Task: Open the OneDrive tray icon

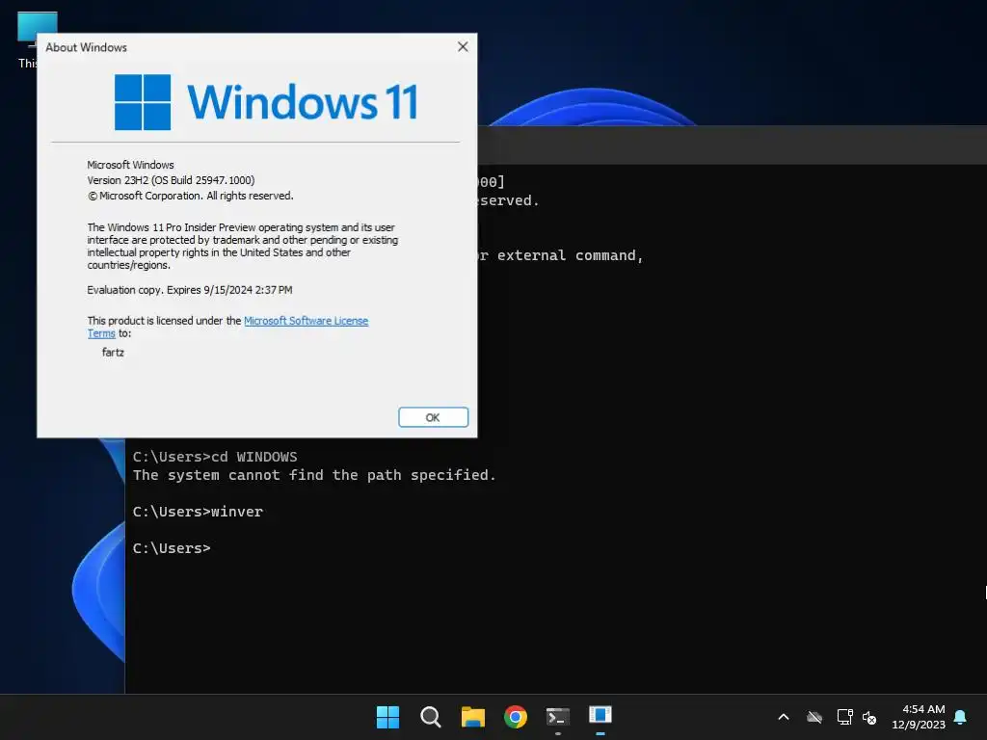Action: [814, 717]
